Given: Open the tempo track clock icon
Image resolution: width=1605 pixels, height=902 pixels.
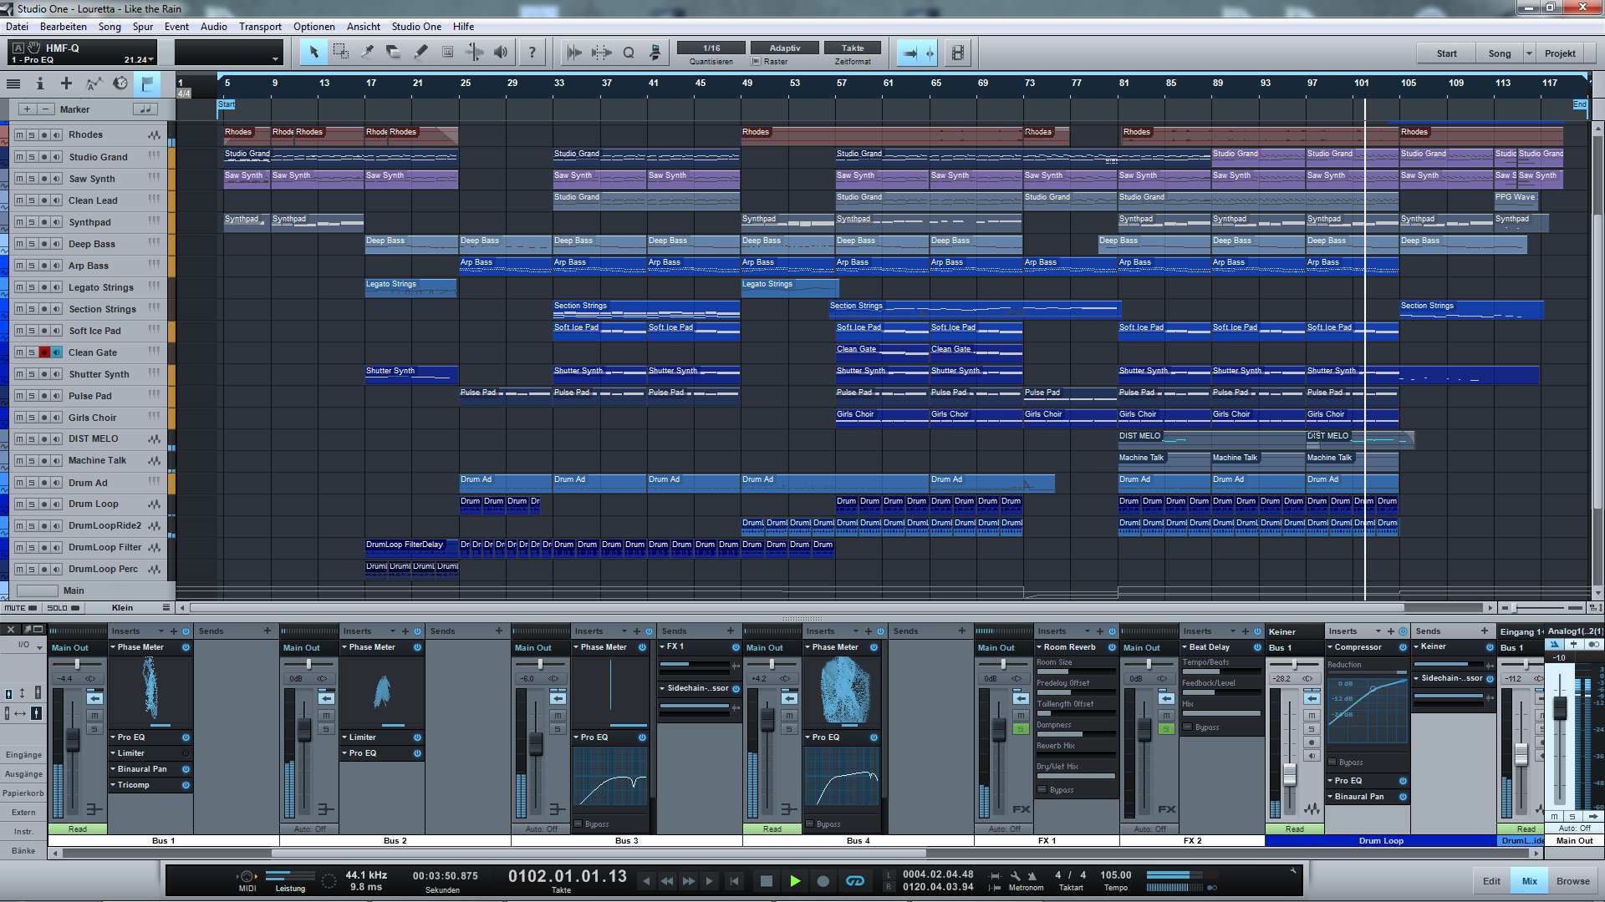Looking at the screenshot, I should 120,84.
